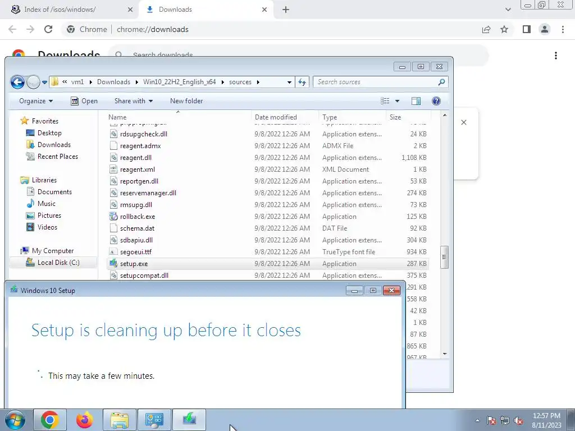Select reportgen.dll file
575x431 pixels.
(x=139, y=181)
